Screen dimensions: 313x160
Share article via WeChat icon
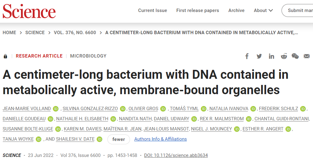click(x=295, y=56)
